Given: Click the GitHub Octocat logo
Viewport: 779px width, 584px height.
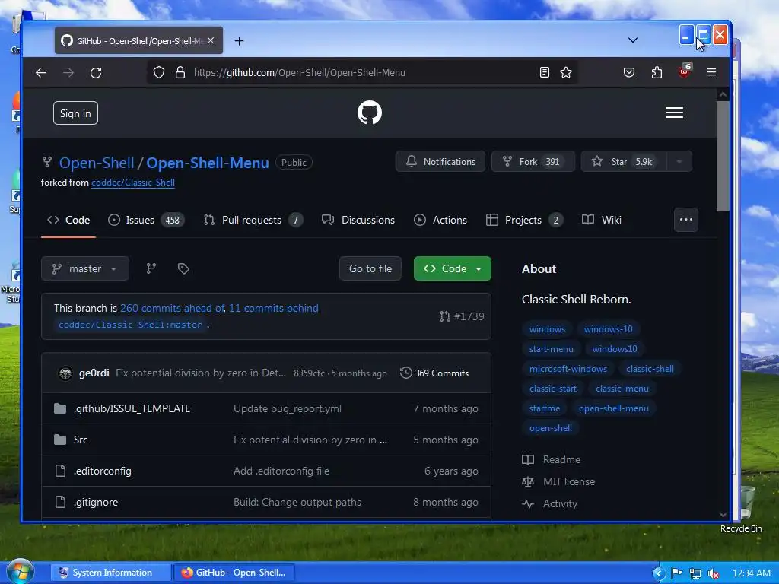Looking at the screenshot, I should coord(370,113).
